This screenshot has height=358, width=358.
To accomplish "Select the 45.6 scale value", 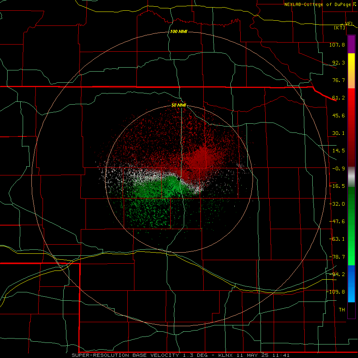I will tap(339, 115).
